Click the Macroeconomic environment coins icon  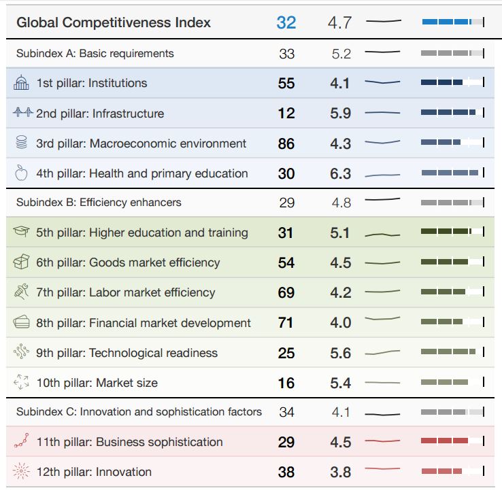[22, 143]
